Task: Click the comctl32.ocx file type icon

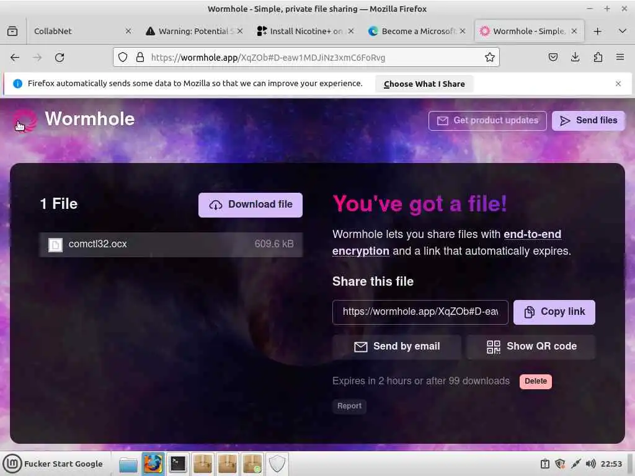Action: click(55, 244)
